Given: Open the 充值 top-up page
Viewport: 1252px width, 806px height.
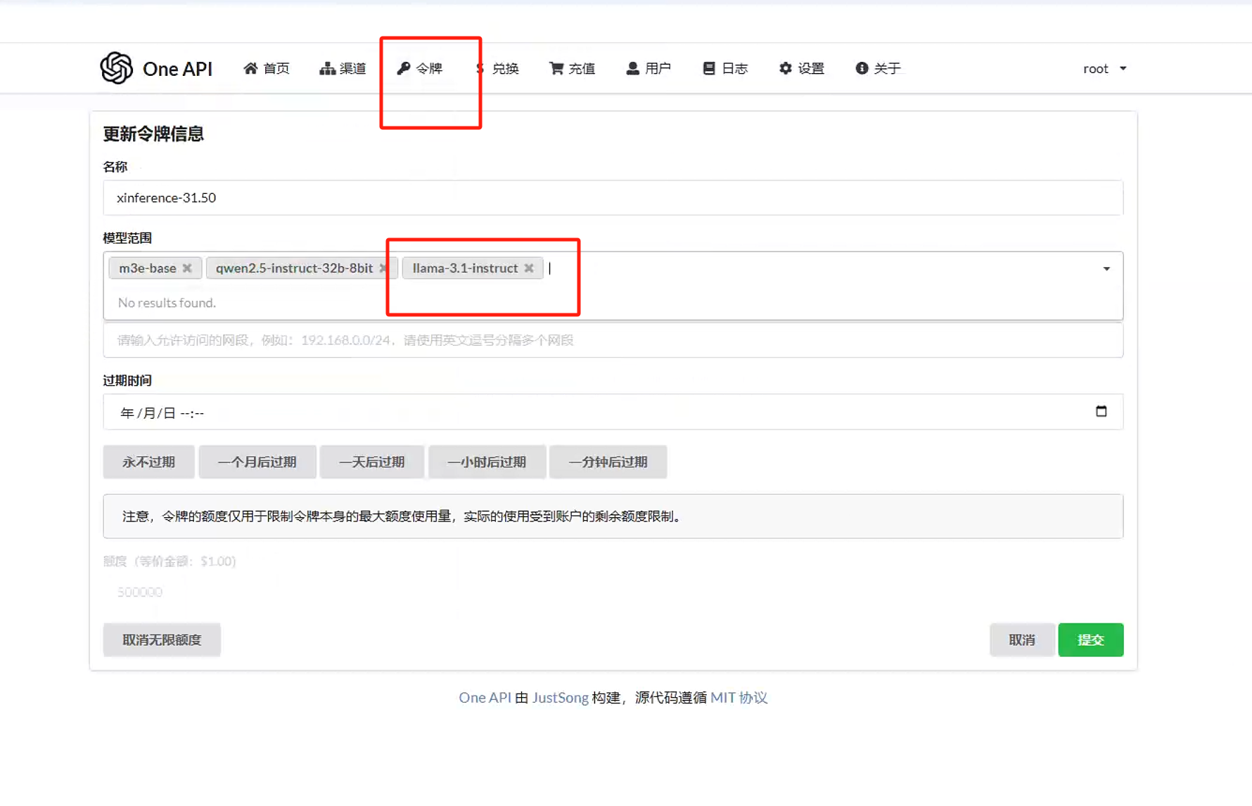Looking at the screenshot, I should [x=572, y=68].
